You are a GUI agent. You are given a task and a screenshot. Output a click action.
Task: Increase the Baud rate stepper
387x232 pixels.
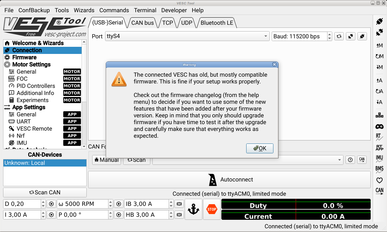tap(330, 34)
